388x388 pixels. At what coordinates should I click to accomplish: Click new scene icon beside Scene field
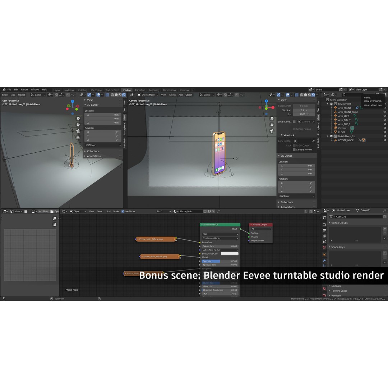(x=341, y=89)
